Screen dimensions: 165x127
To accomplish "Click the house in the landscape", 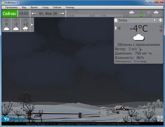I will (x=121, y=108).
